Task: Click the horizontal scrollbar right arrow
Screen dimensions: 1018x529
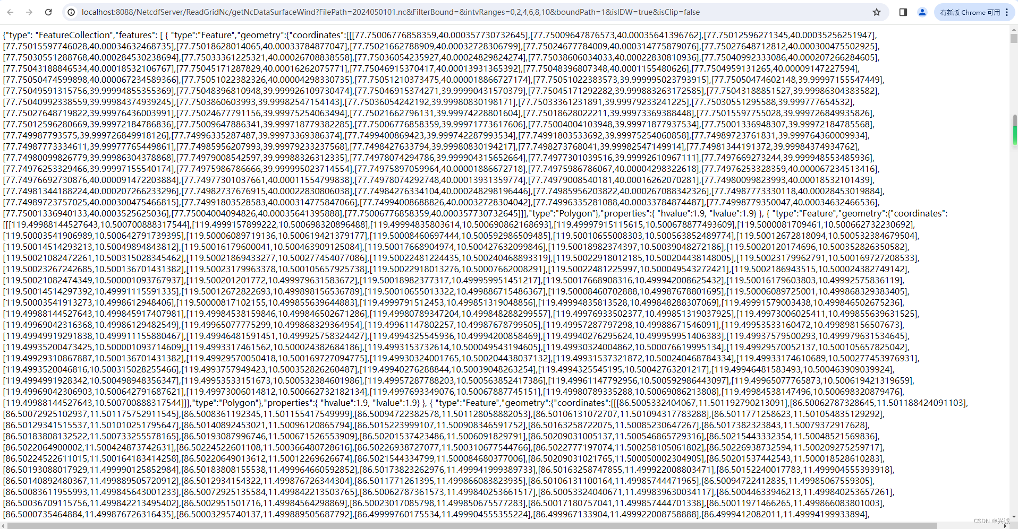Action: 1006,525
